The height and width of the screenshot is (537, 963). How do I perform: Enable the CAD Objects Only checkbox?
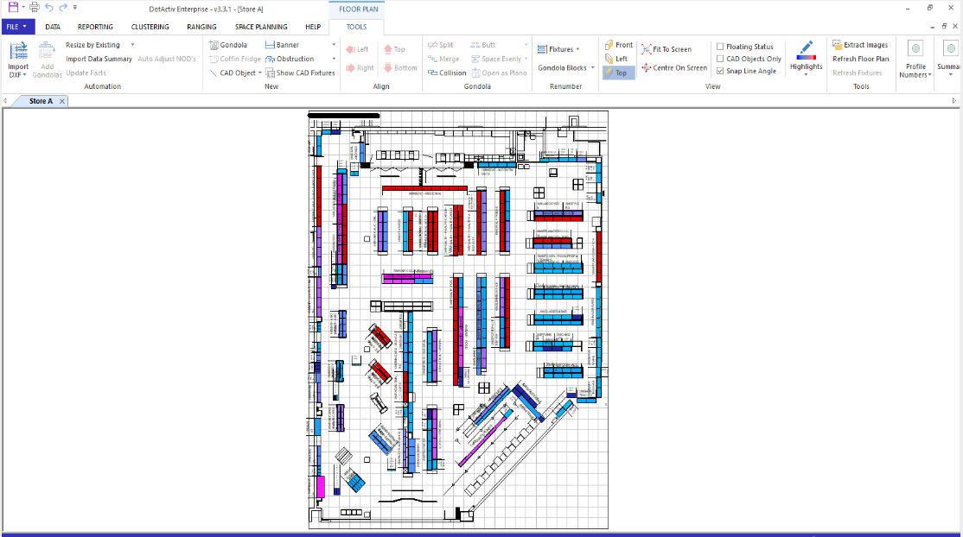tap(720, 59)
